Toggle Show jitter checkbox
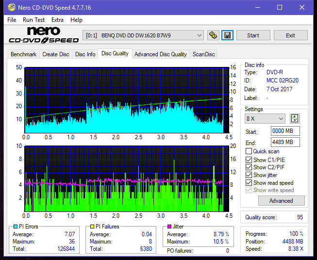 (249, 175)
